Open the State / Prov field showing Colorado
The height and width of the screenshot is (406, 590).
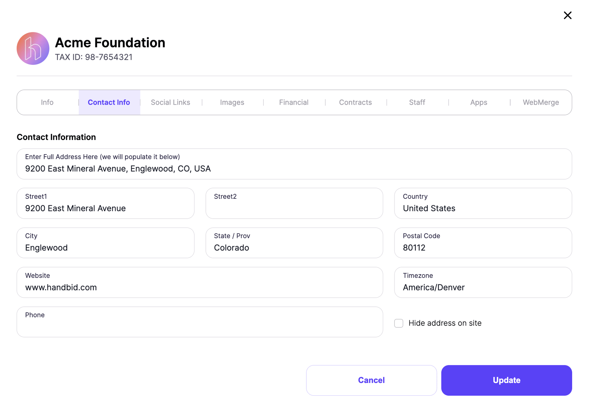(294, 243)
